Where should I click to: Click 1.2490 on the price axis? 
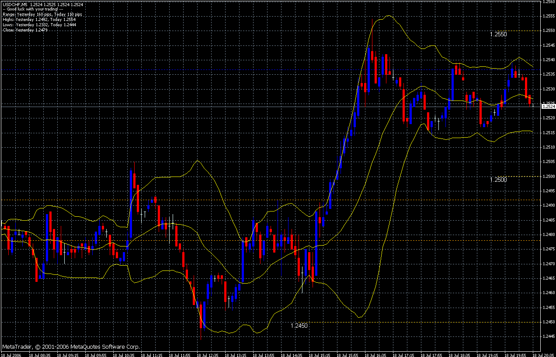[x=549, y=205]
